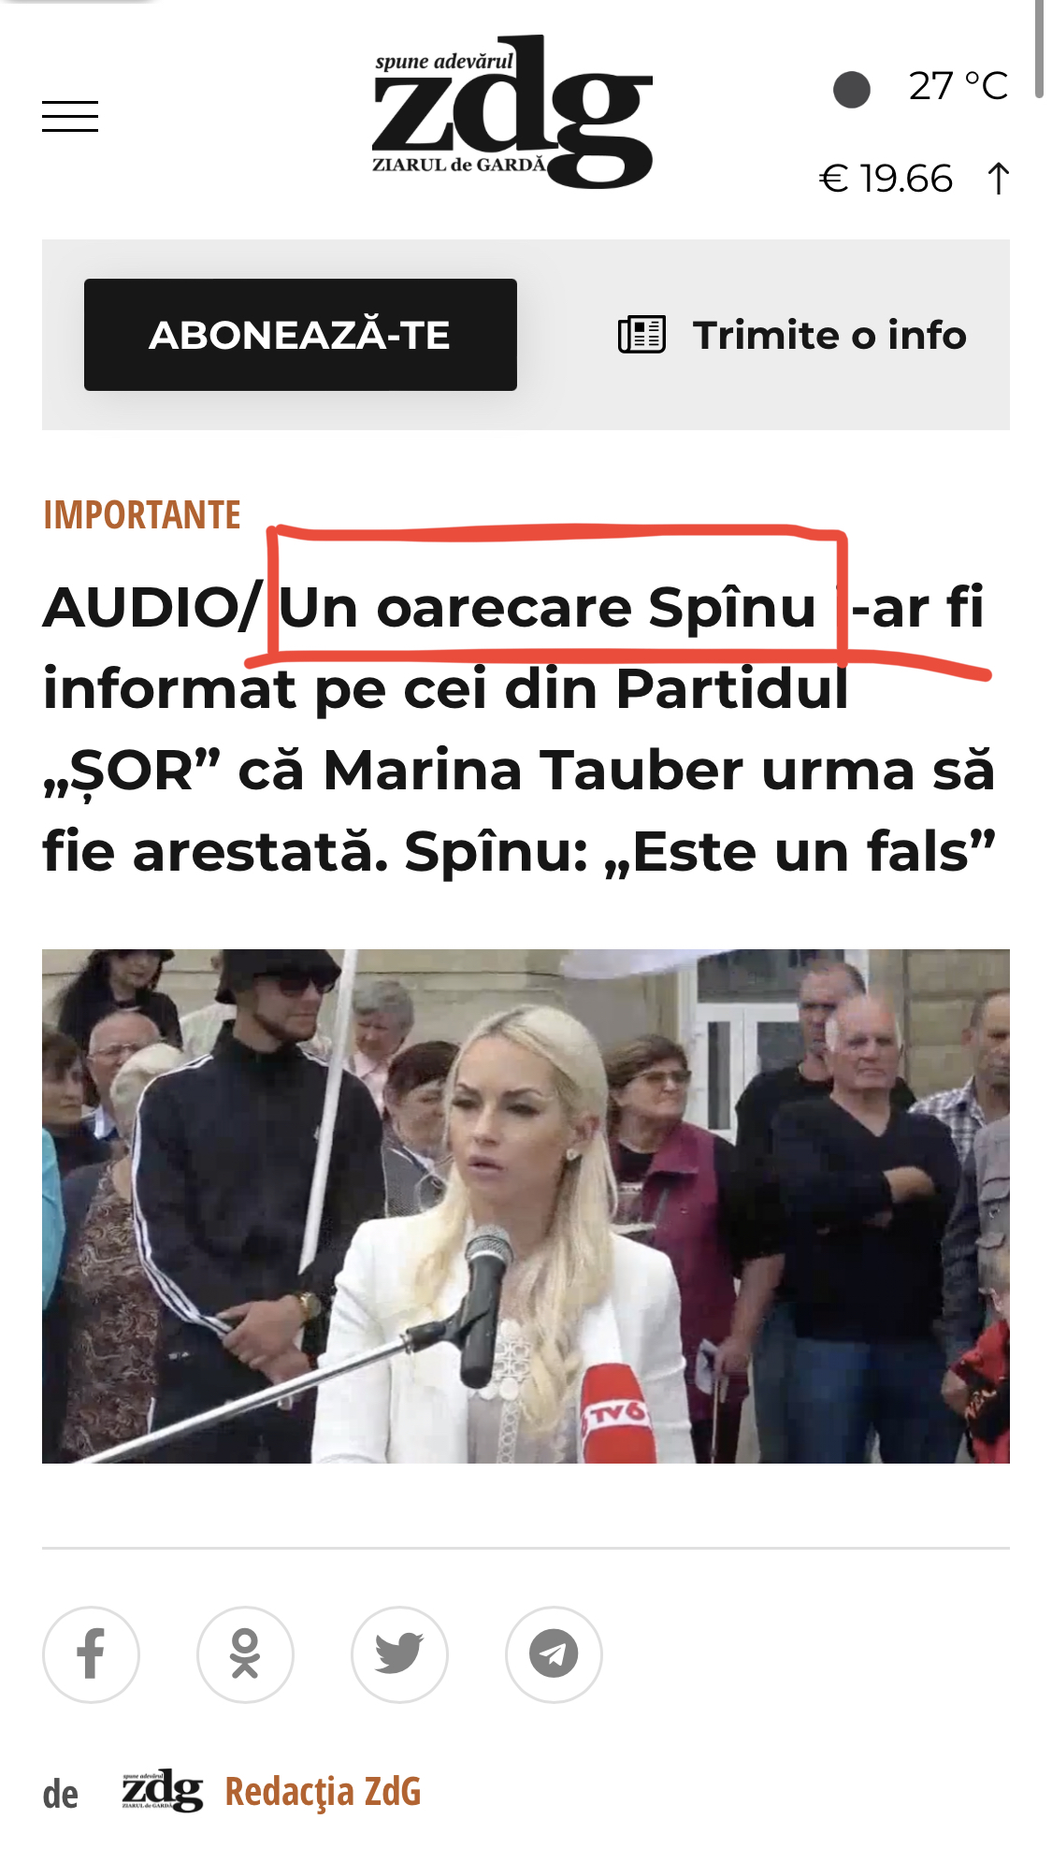Tap the highlighted "Un oarecare Spînu" text

click(x=548, y=607)
